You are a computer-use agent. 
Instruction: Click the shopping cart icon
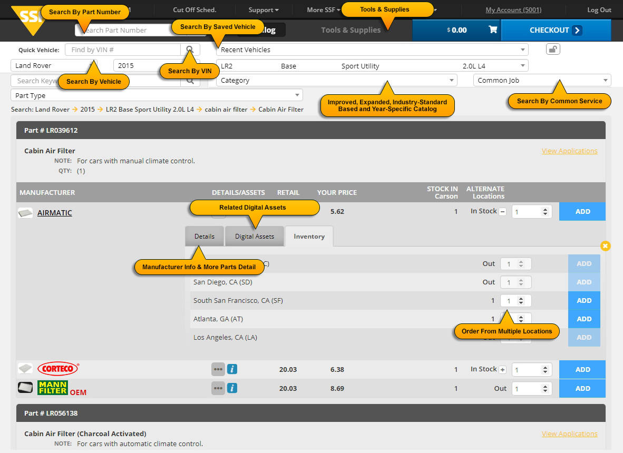click(493, 30)
